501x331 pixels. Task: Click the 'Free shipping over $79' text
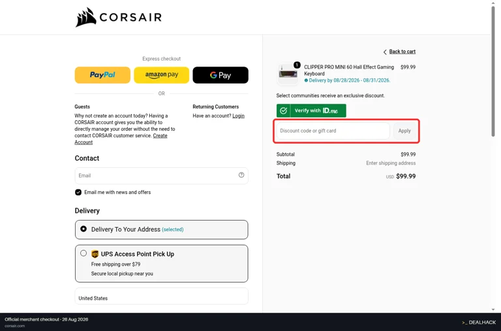tap(115, 264)
